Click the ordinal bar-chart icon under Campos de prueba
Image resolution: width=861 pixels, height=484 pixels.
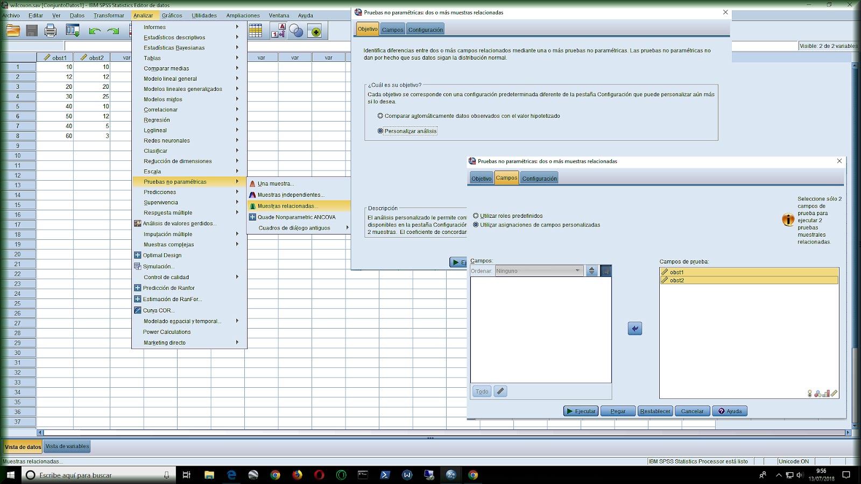(x=825, y=394)
